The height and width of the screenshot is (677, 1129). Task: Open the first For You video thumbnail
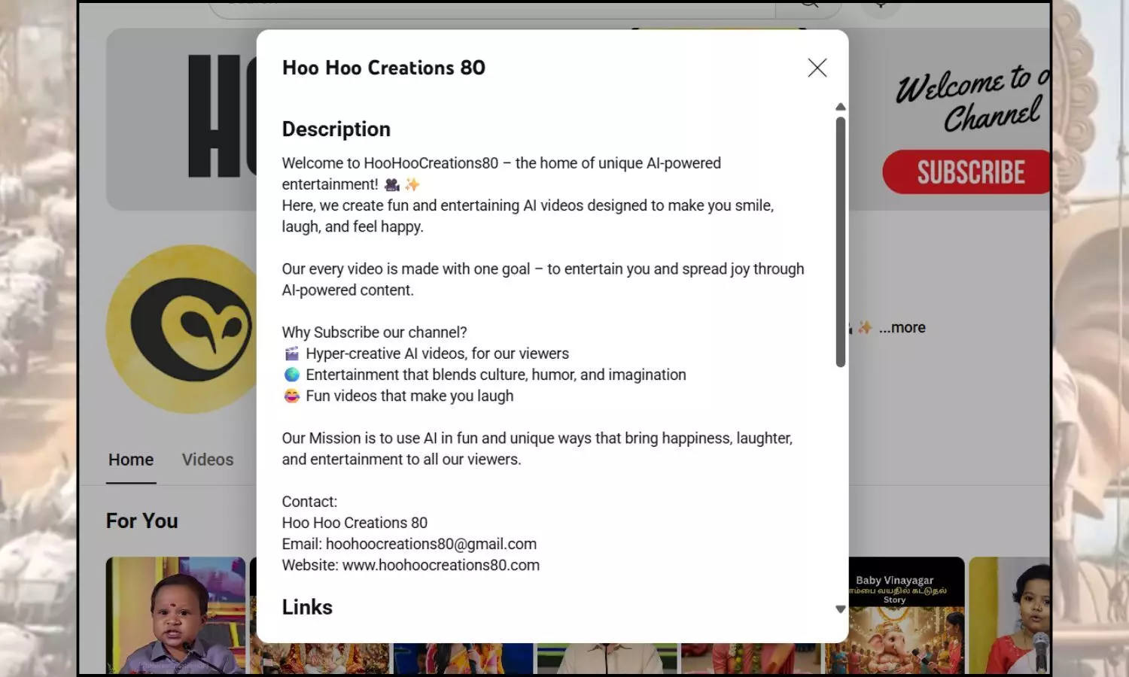tap(175, 615)
